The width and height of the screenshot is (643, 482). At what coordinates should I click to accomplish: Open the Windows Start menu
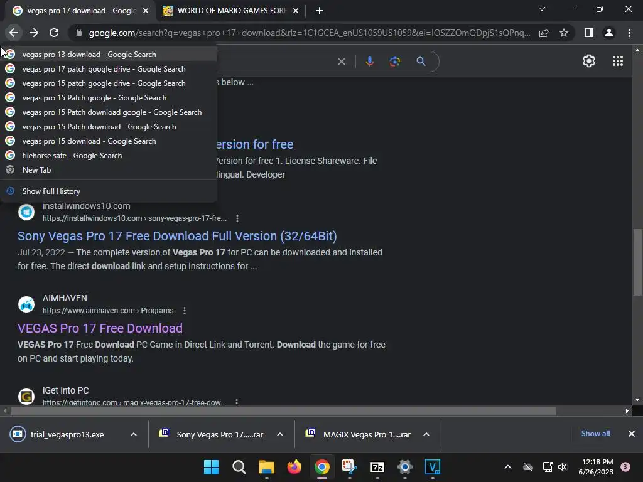(x=211, y=467)
